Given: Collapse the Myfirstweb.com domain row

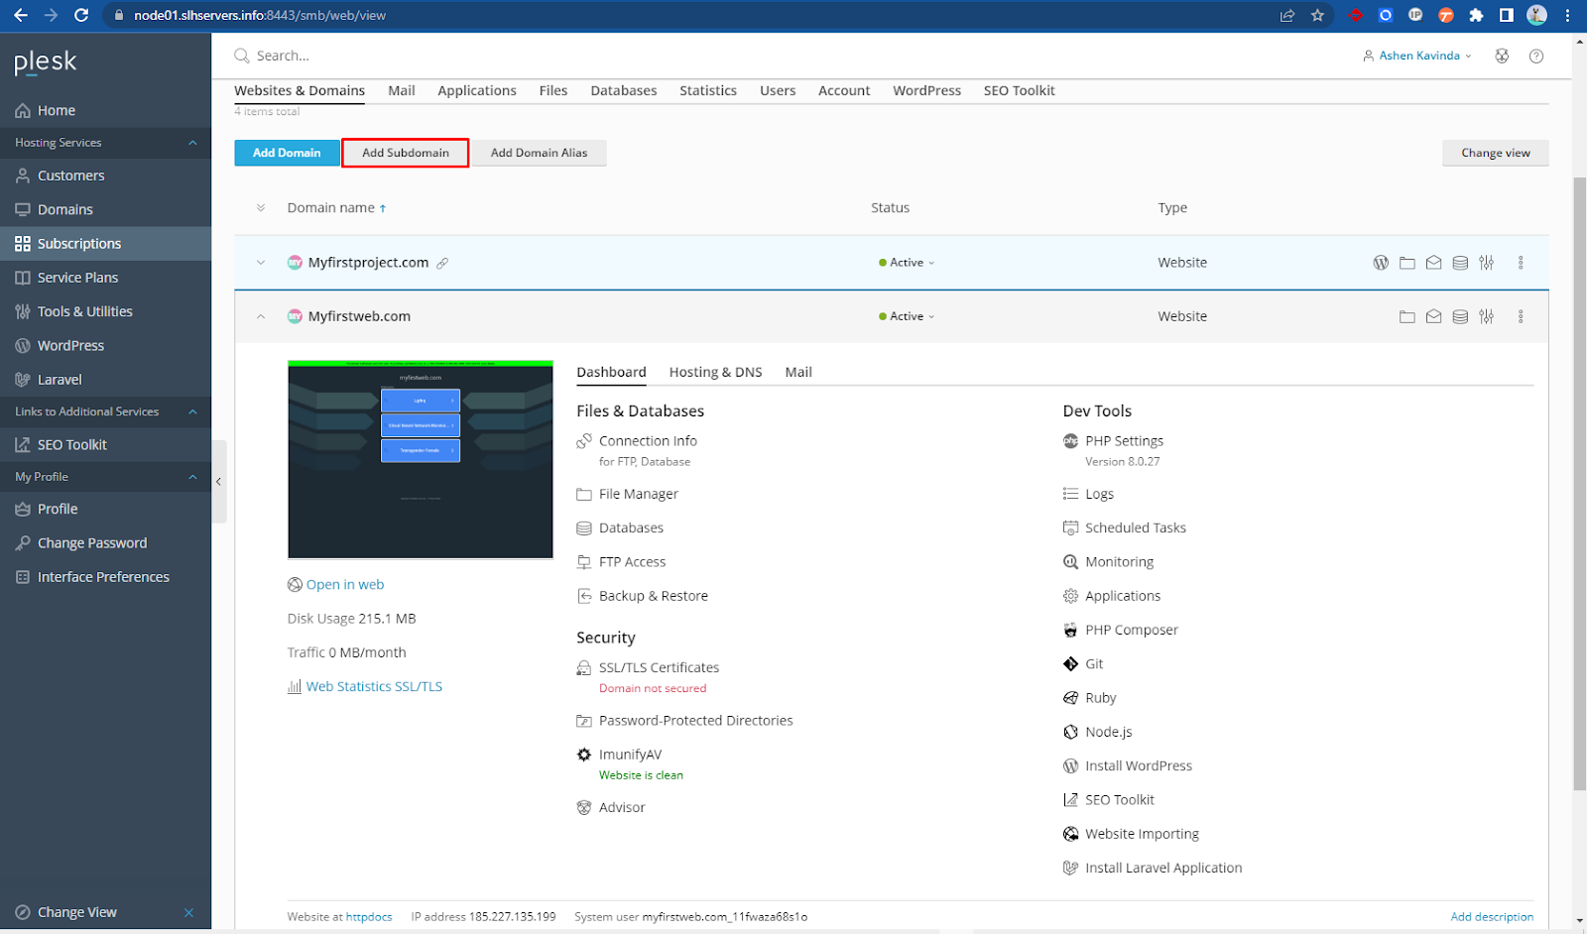Looking at the screenshot, I should 261,317.
